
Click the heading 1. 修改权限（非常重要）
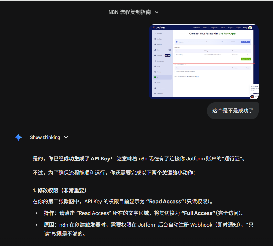click(59, 190)
